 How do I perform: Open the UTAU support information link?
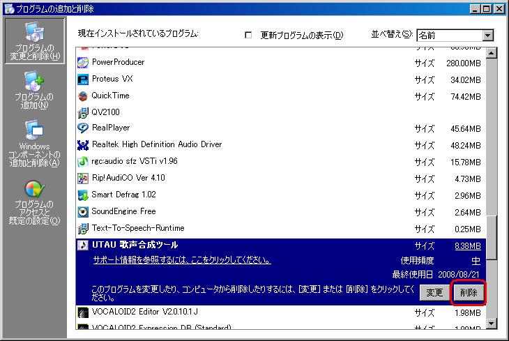click(x=182, y=260)
